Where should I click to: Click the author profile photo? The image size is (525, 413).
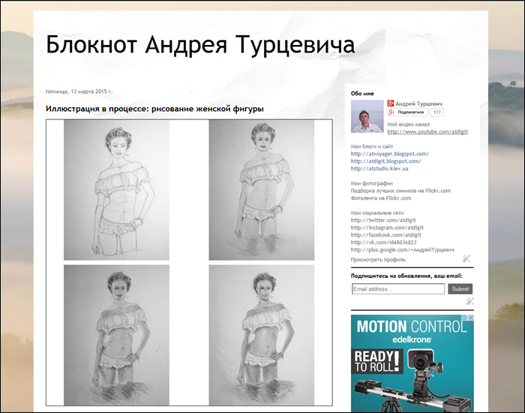[x=367, y=116]
